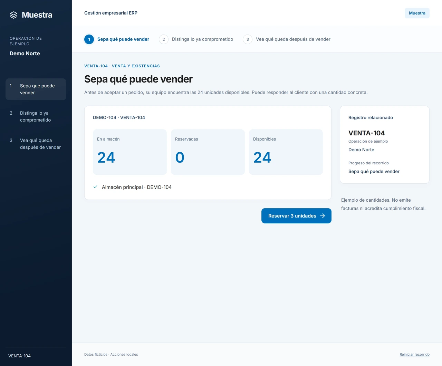Click the En almacén stock card
Viewport: 442px width, 366px height.
point(130,152)
